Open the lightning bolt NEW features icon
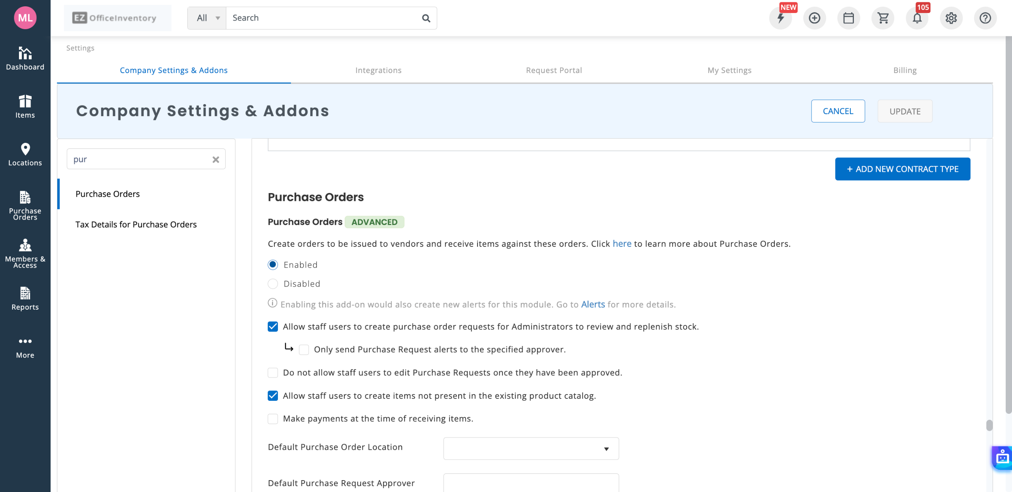 coord(780,18)
